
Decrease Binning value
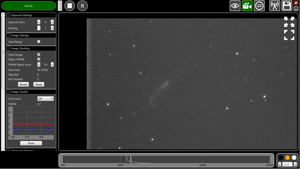(x=39, y=28)
